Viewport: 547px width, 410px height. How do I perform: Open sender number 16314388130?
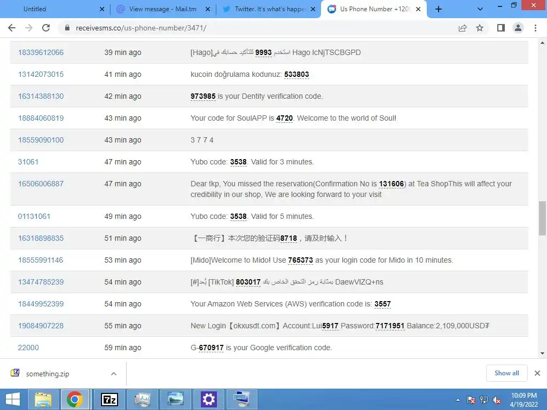click(x=41, y=96)
